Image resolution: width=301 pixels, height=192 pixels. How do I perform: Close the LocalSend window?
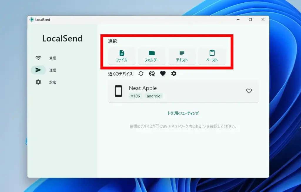(x=263, y=20)
